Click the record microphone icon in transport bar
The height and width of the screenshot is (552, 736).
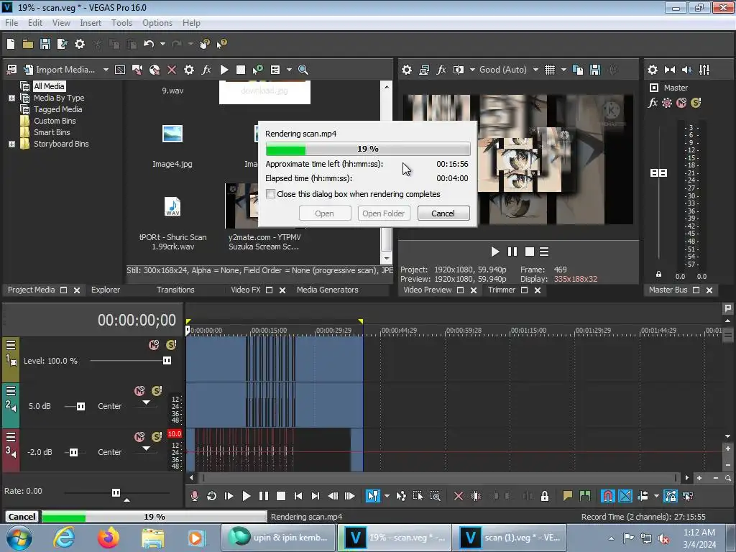[194, 496]
